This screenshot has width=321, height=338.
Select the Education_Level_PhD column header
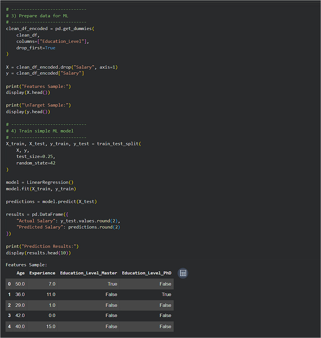pyautogui.click(x=147, y=273)
